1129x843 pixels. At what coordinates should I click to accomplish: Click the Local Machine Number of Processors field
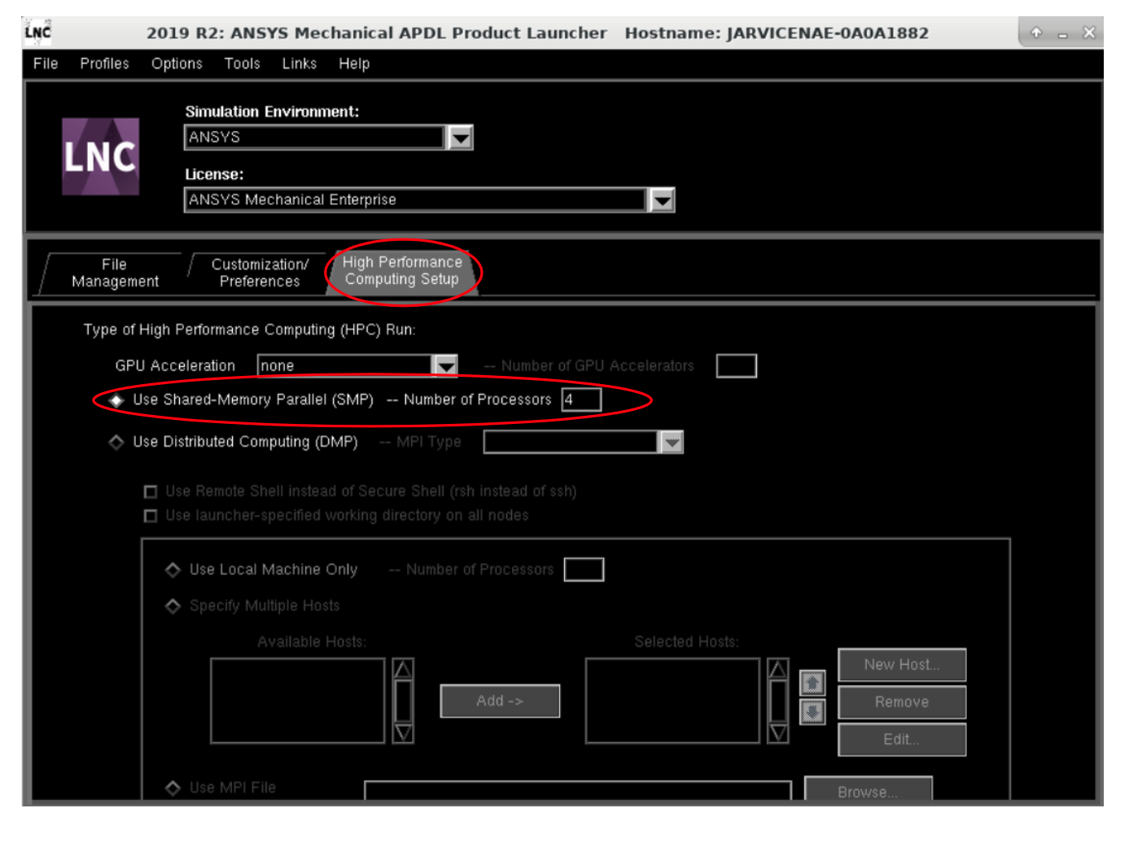click(x=584, y=570)
